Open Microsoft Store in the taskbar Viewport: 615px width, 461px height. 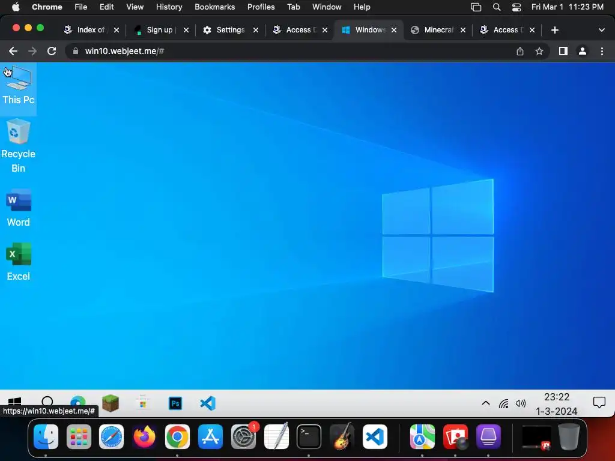(x=143, y=403)
